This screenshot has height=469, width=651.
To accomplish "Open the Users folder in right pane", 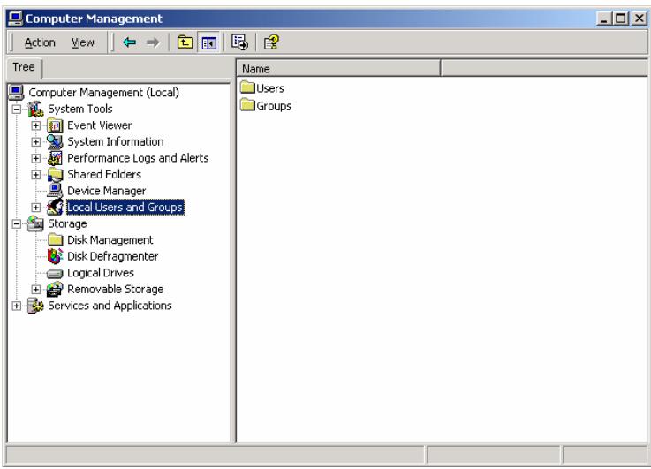I will click(x=268, y=88).
